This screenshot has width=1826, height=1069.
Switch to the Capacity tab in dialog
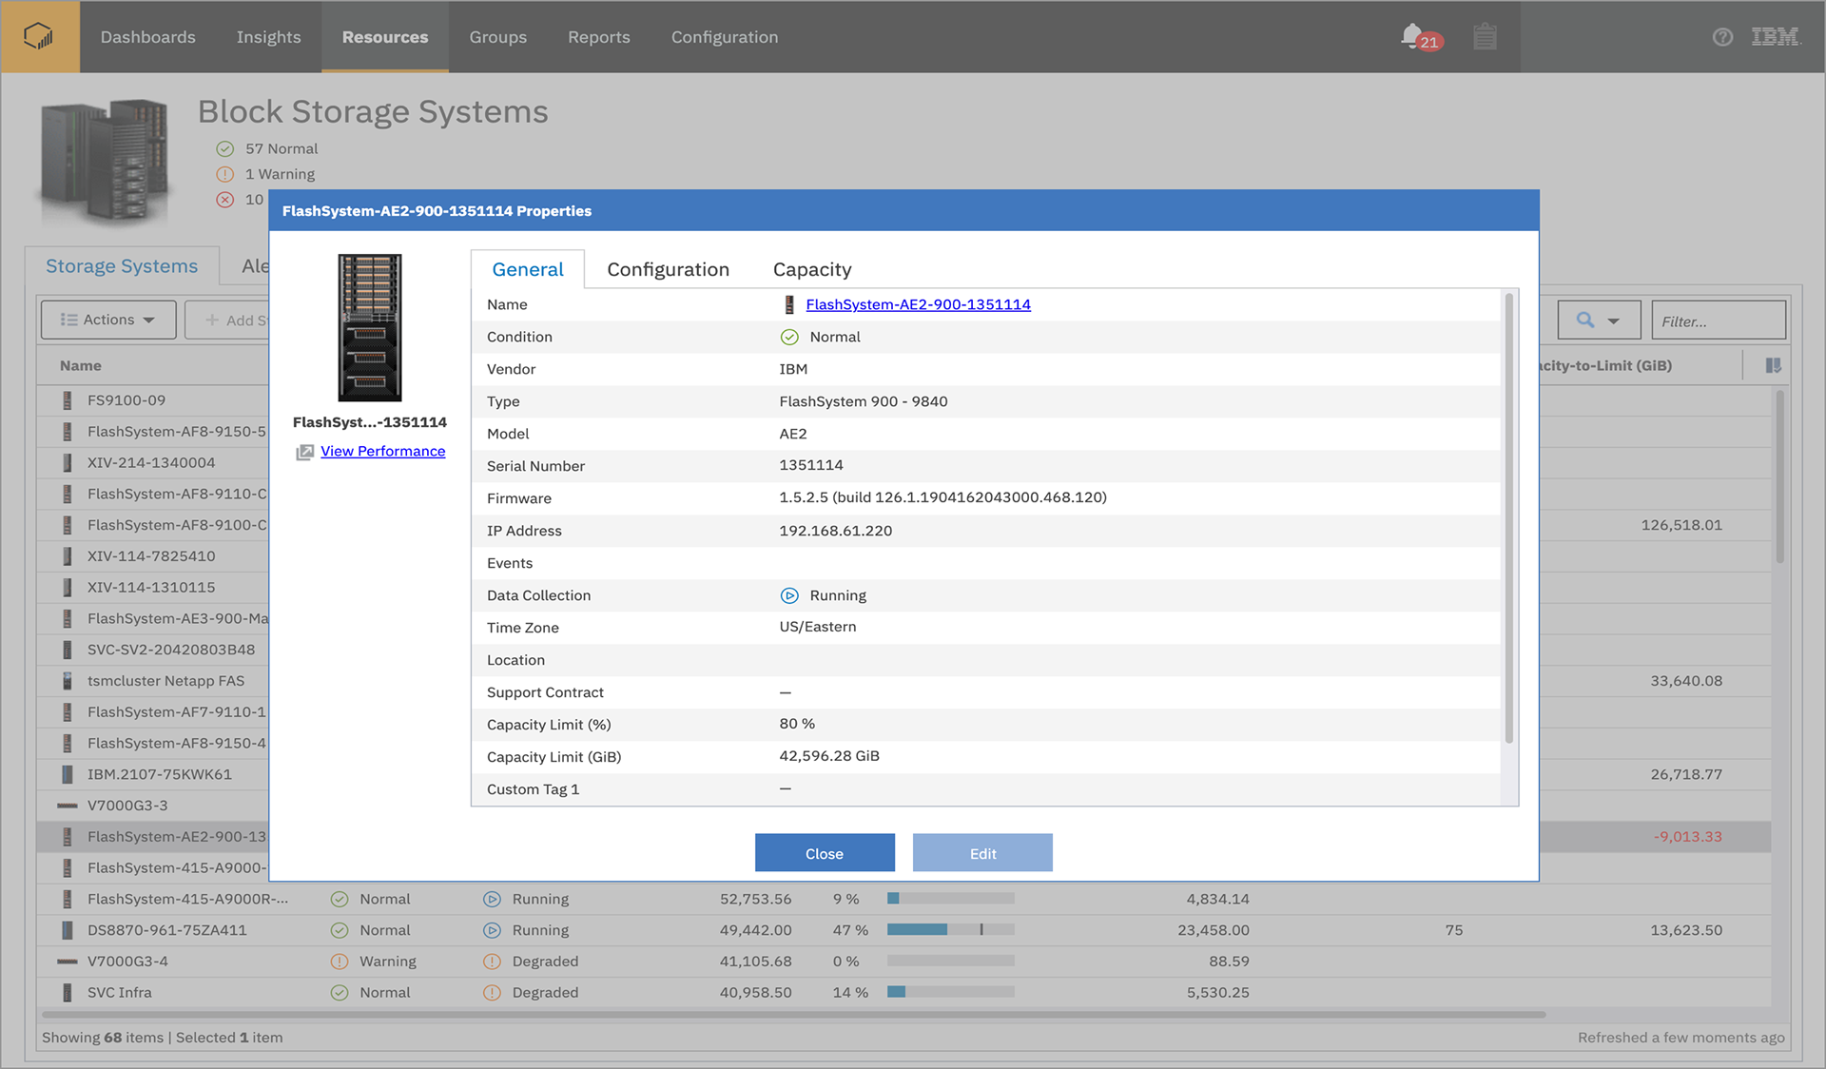[812, 269]
